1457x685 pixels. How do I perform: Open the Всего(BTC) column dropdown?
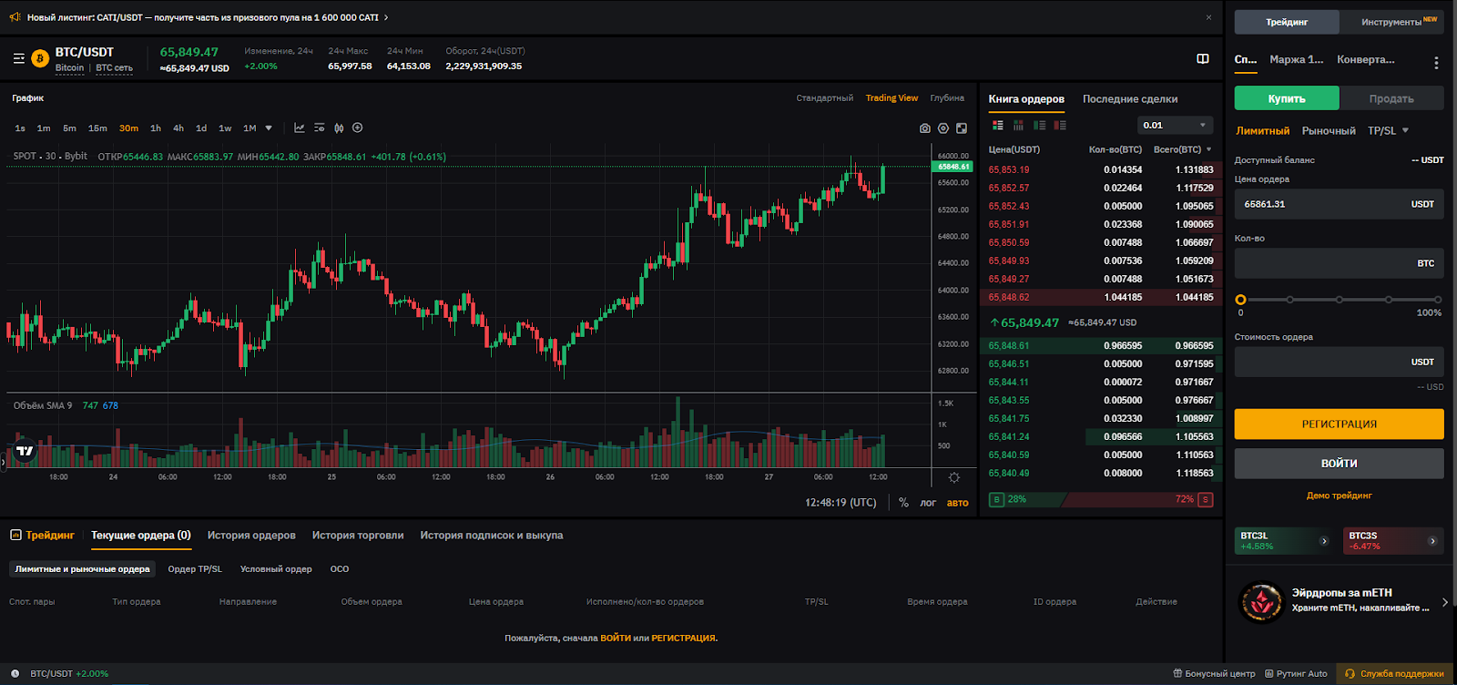[1183, 149]
